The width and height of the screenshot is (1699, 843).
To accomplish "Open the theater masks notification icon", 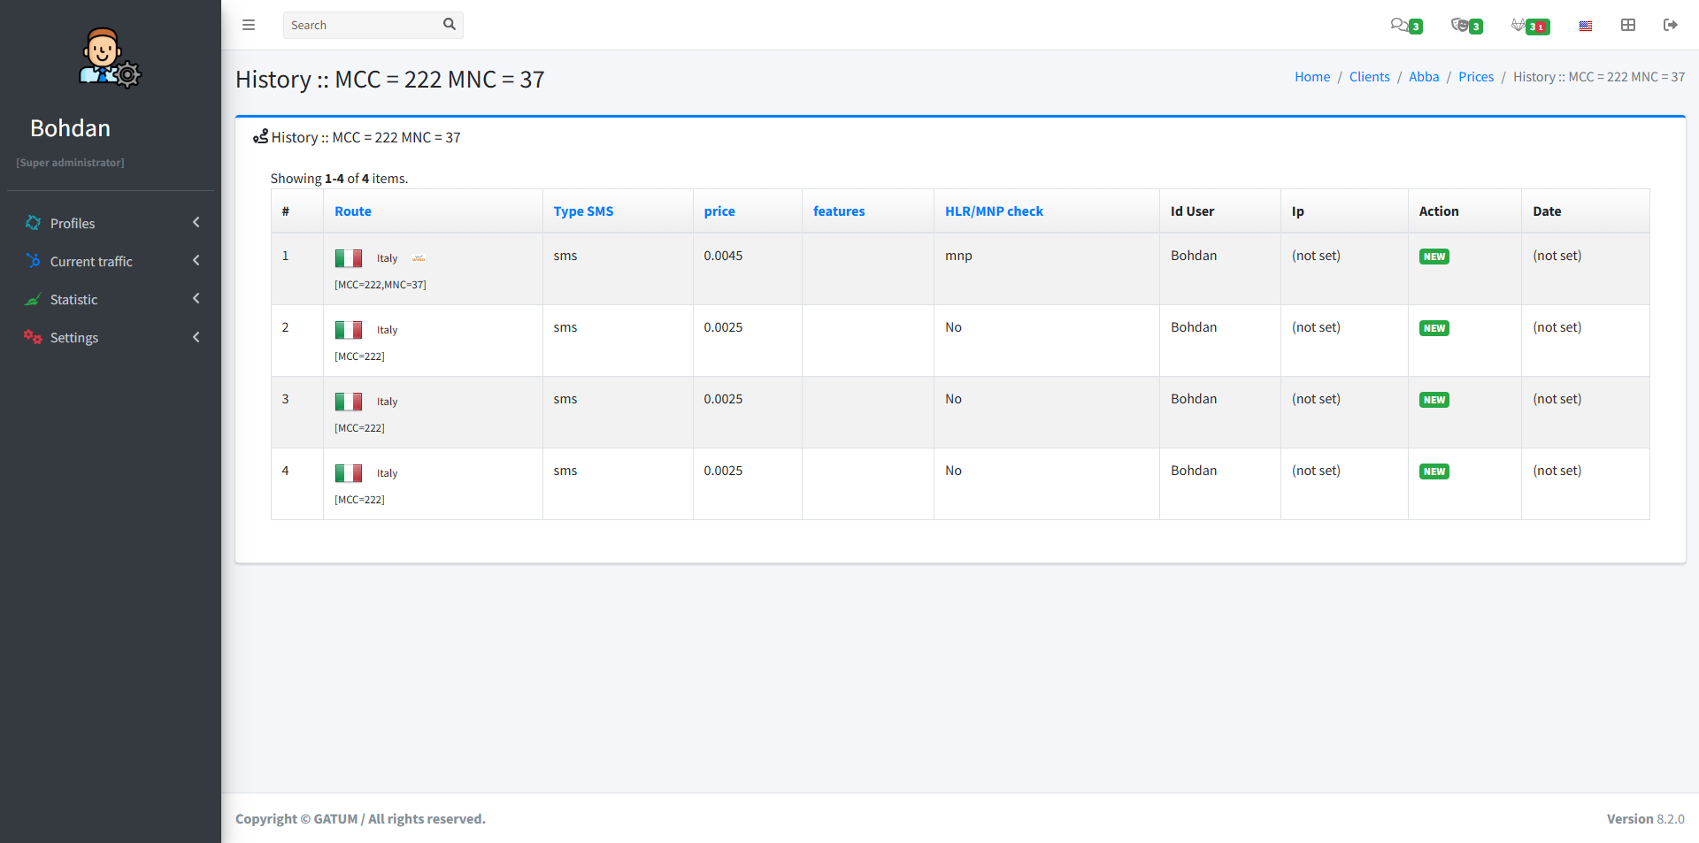I will tap(1460, 25).
